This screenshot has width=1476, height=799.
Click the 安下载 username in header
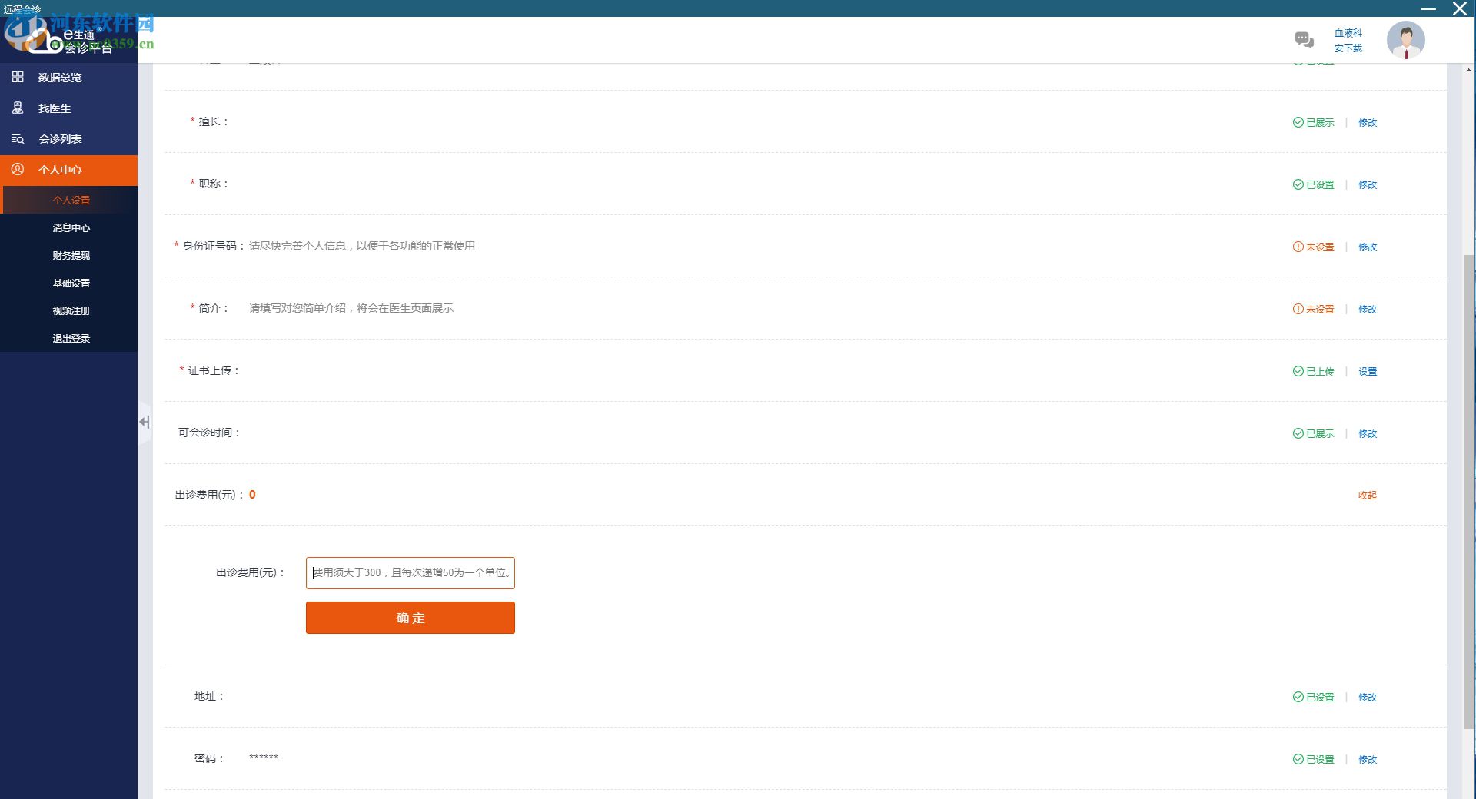click(1348, 48)
